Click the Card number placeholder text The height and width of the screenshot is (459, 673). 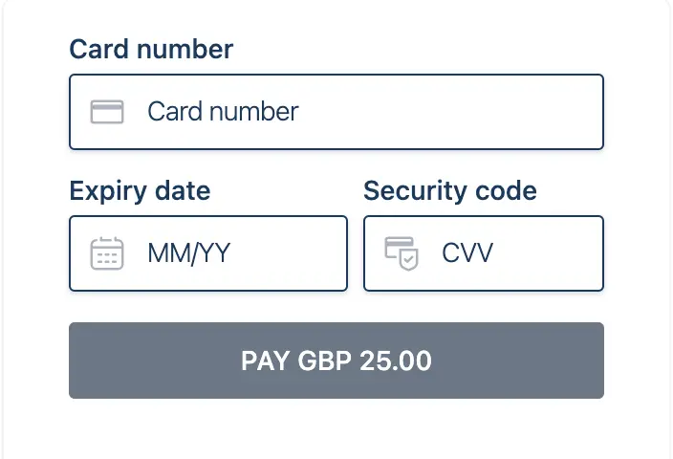pyautogui.click(x=223, y=112)
